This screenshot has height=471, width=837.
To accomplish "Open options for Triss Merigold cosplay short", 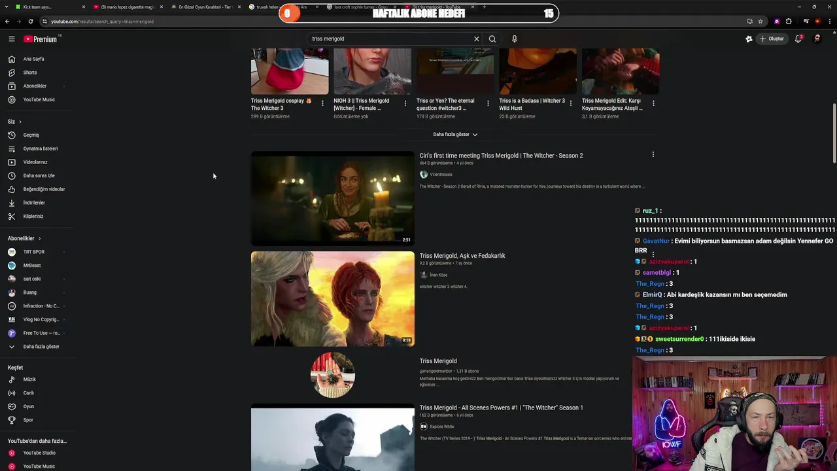I will click(x=322, y=103).
